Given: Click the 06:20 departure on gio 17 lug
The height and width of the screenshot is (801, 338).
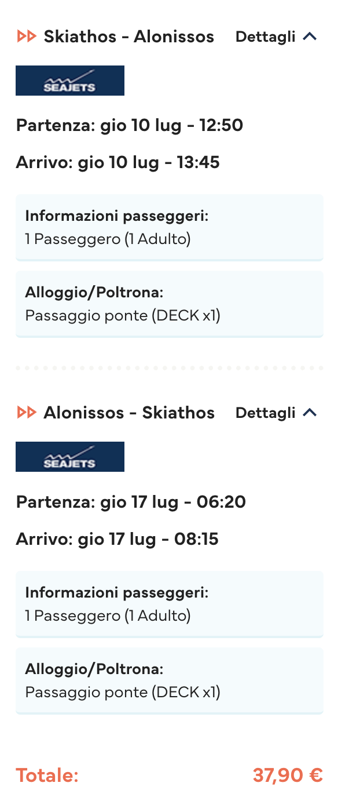Looking at the screenshot, I should pyautogui.click(x=131, y=502).
